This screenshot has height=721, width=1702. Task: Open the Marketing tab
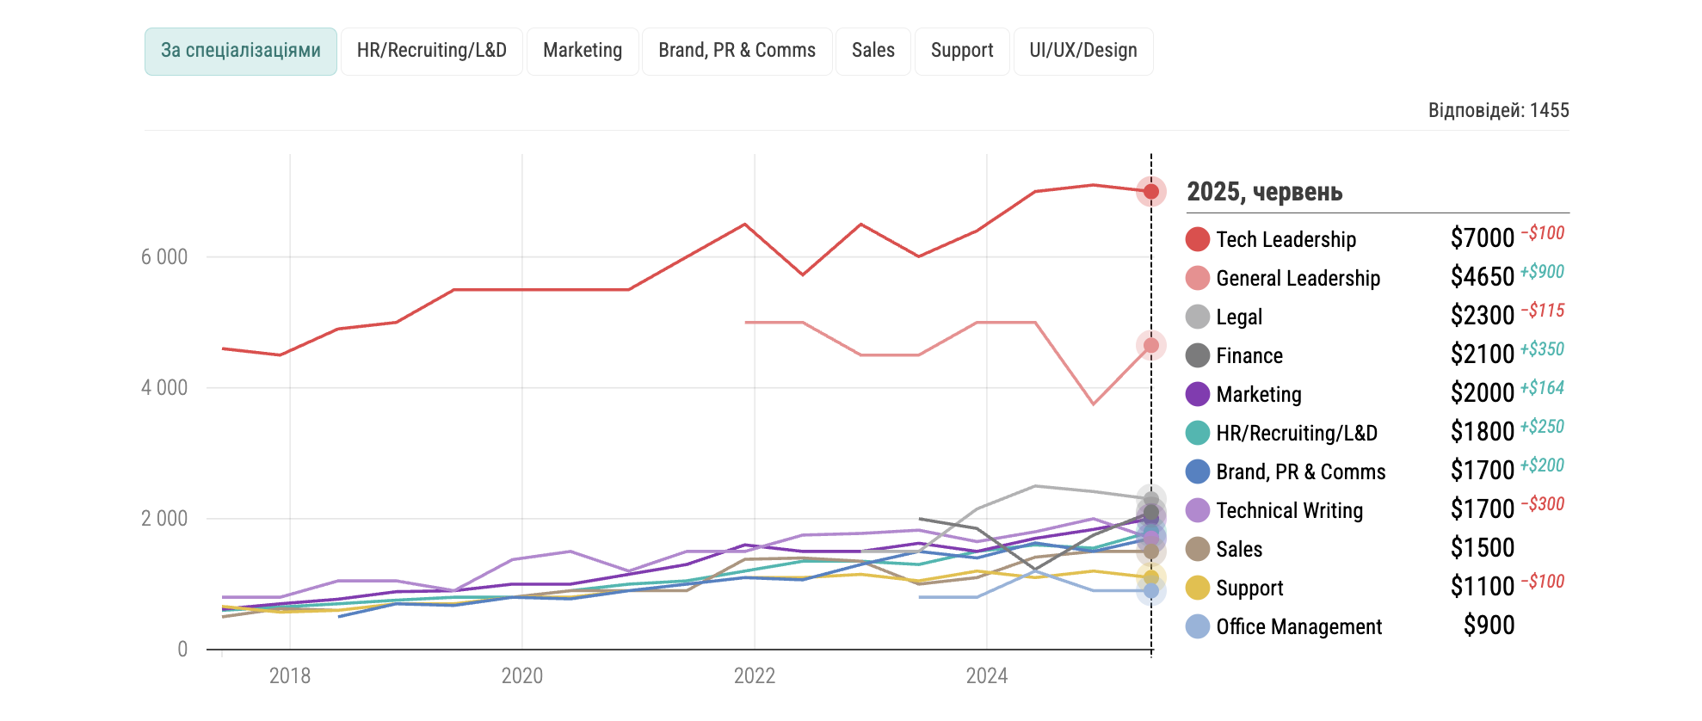click(583, 51)
